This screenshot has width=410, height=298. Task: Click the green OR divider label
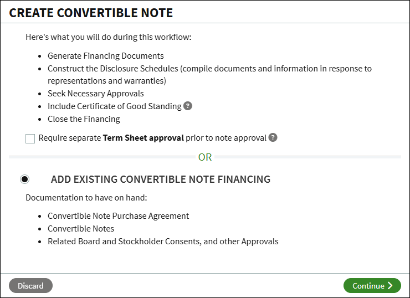[205, 157]
